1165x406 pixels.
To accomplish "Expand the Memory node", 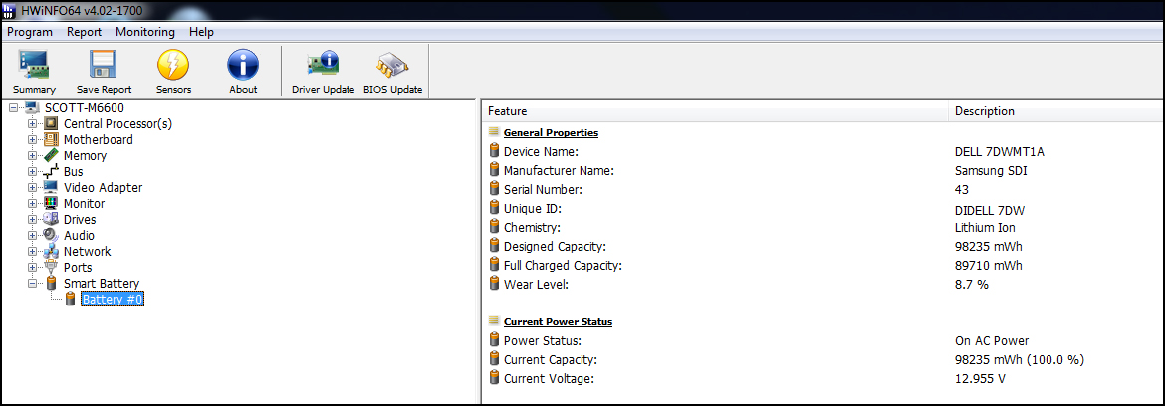I will click(x=32, y=156).
